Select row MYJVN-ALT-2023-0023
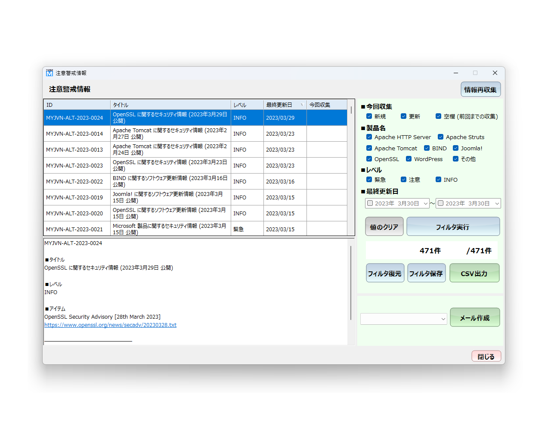This screenshot has width=551, height=441. tap(195, 165)
